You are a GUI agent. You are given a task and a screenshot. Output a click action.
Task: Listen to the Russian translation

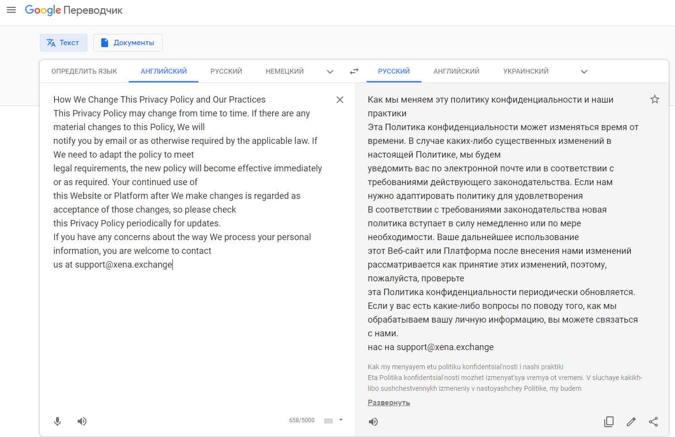pos(373,421)
